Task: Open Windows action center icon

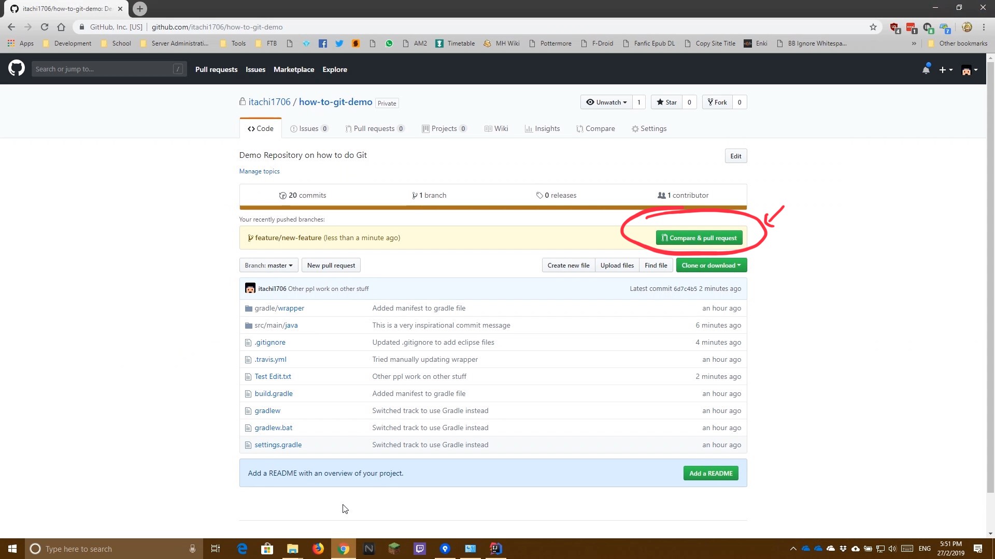Action: tap(978, 549)
